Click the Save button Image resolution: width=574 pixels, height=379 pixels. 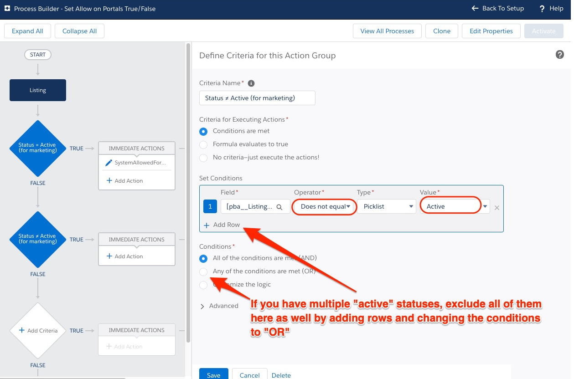click(213, 374)
